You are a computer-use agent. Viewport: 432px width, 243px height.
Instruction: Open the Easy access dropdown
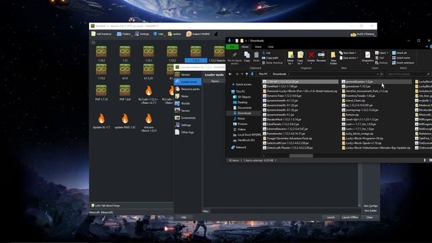tap(348, 58)
